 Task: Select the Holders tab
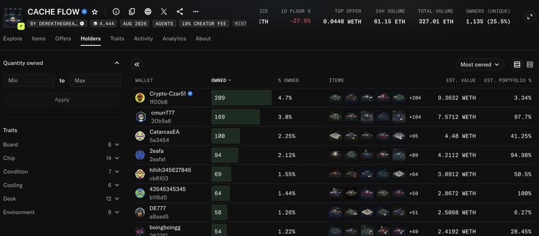pyautogui.click(x=91, y=38)
